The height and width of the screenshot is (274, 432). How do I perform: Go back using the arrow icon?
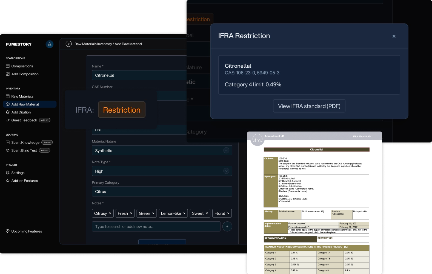(69, 44)
